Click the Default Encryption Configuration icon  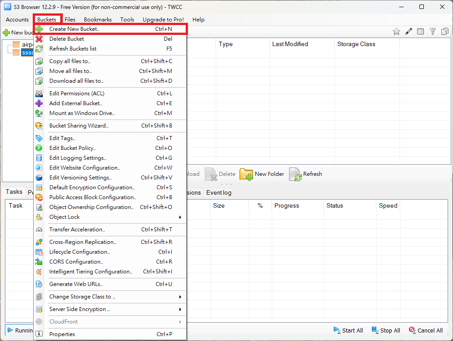[x=39, y=188]
